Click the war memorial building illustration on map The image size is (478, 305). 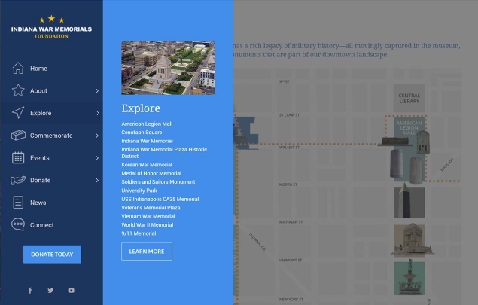411,240
